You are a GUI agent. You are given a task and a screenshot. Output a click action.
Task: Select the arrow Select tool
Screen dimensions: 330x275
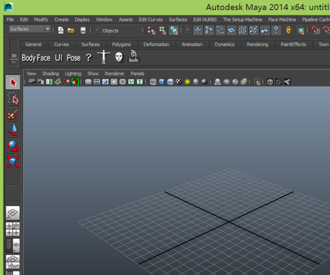tap(13, 83)
